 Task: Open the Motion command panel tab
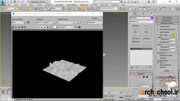pyautogui.click(x=143, y=14)
